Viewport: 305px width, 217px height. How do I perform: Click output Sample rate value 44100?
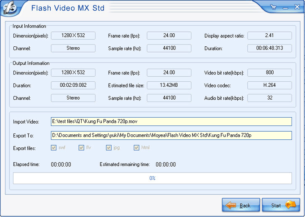pos(169,98)
